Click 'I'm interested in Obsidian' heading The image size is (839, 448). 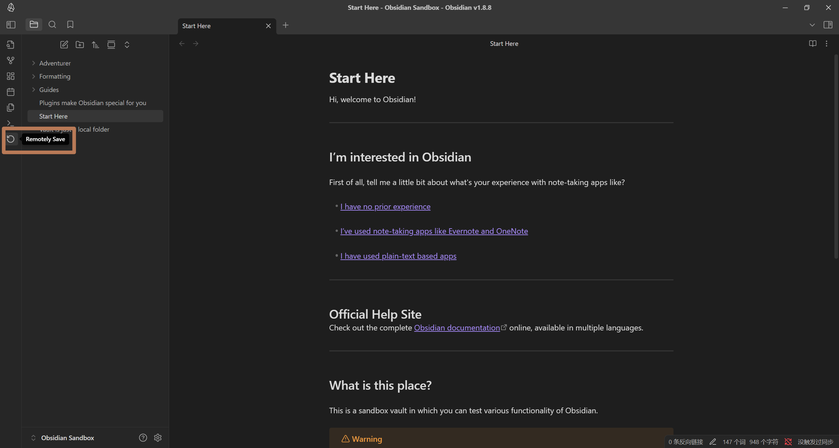[x=400, y=157]
